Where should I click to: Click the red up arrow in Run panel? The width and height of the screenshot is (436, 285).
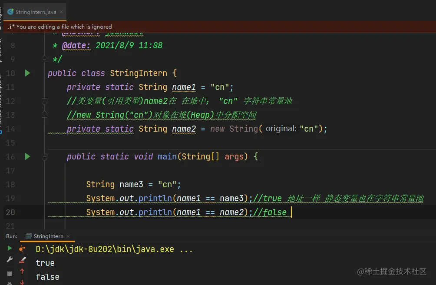(22, 271)
